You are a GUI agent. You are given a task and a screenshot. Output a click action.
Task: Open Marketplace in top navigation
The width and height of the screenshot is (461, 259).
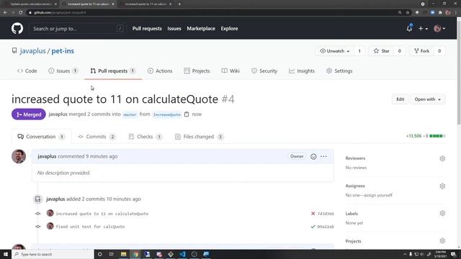[201, 29]
